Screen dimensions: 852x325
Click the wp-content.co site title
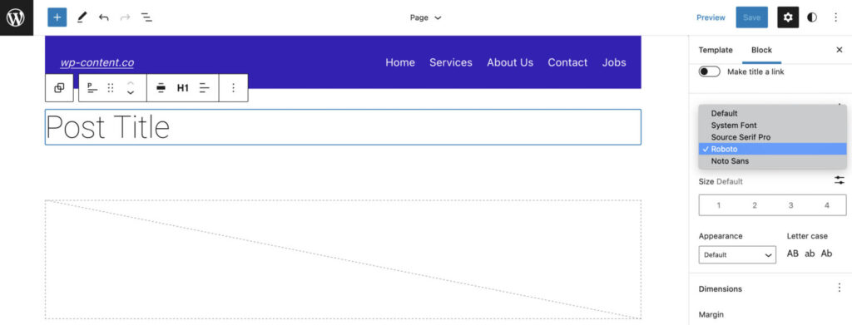pyautogui.click(x=97, y=63)
